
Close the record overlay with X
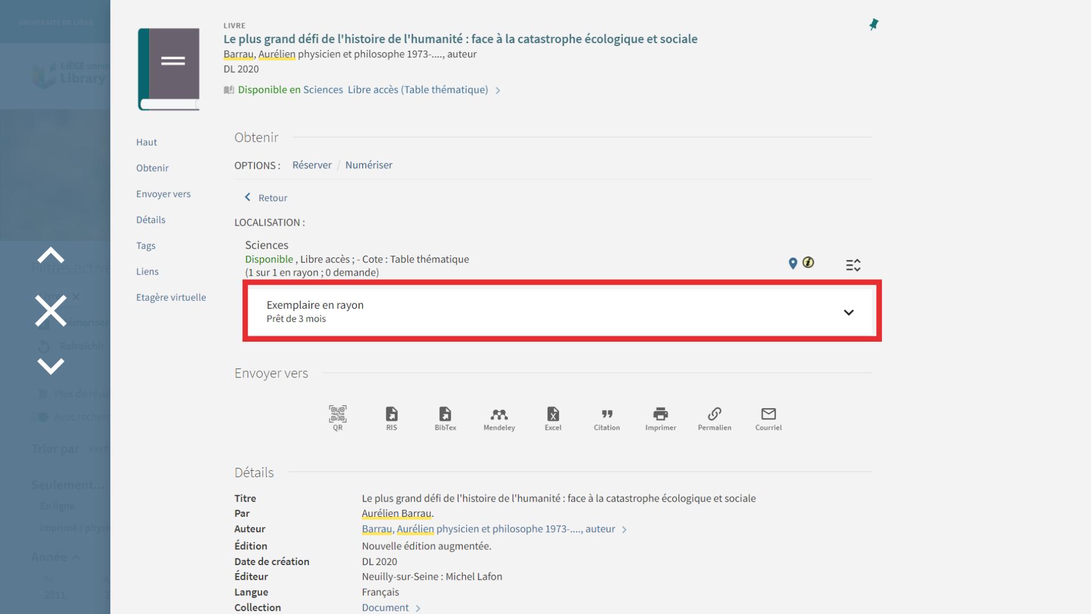(x=51, y=310)
